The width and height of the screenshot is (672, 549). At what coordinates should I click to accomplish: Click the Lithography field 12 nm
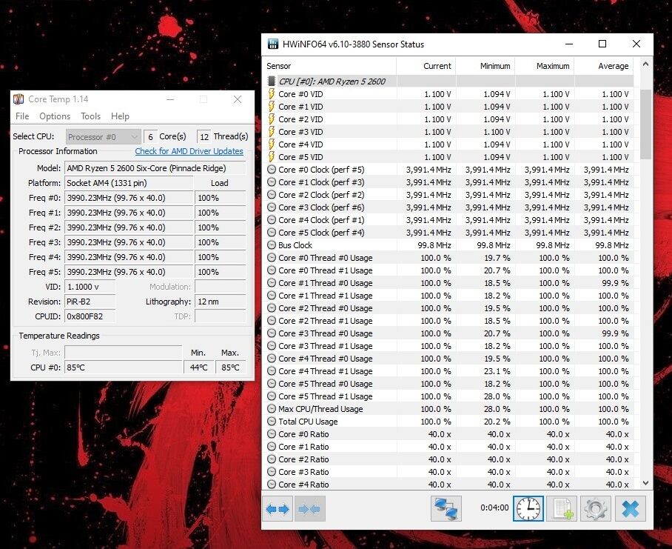221,302
